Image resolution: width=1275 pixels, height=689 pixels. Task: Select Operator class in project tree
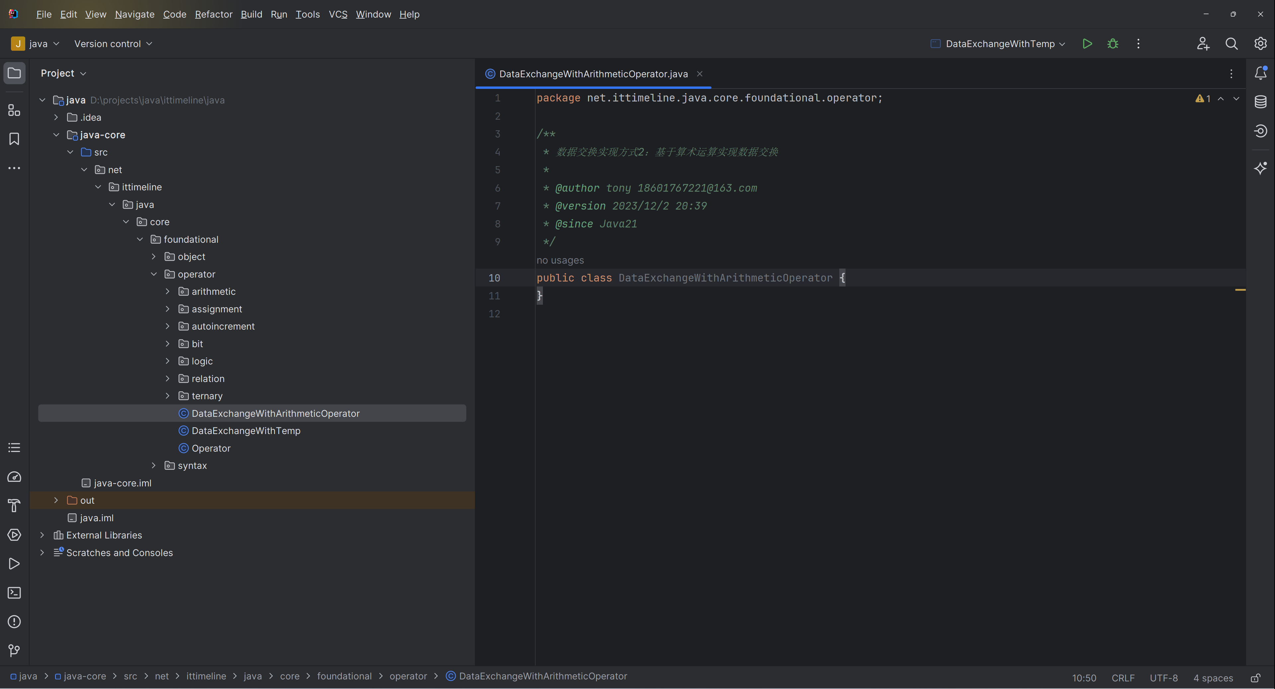(211, 448)
